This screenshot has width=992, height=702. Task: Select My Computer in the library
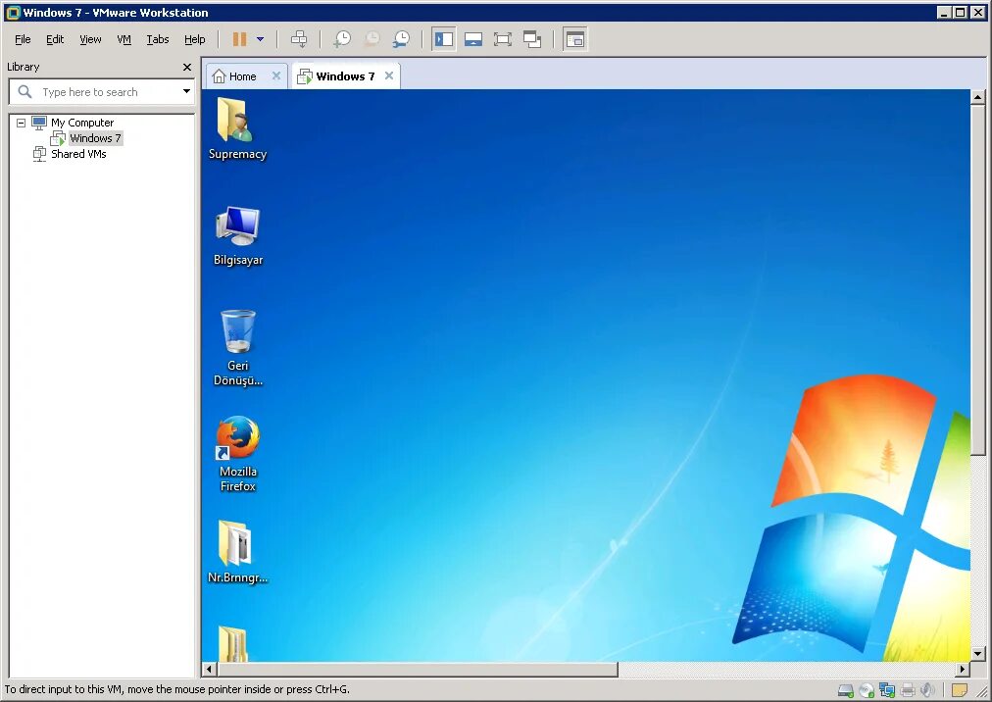82,123
